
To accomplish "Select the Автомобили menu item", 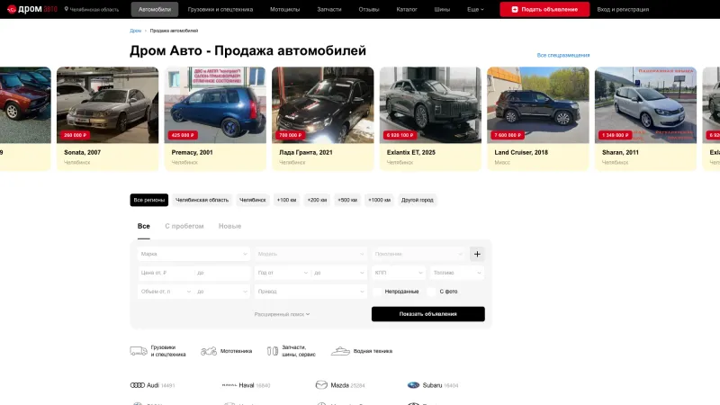I will [155, 9].
